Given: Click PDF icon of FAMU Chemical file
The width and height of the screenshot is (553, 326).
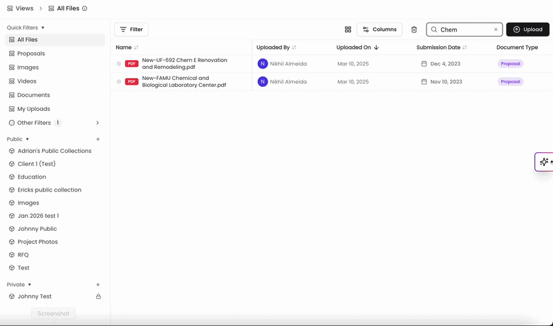Looking at the screenshot, I should pos(131,81).
